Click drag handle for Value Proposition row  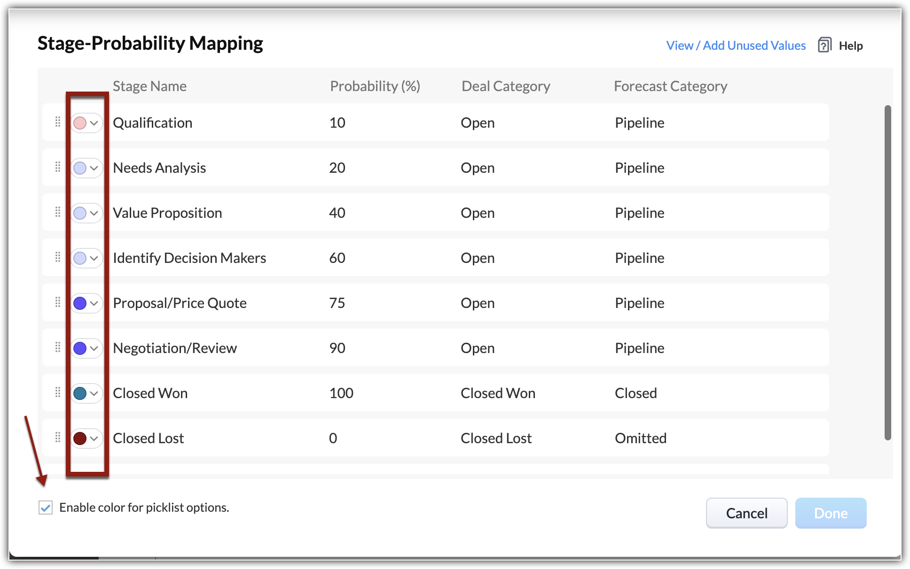58,212
